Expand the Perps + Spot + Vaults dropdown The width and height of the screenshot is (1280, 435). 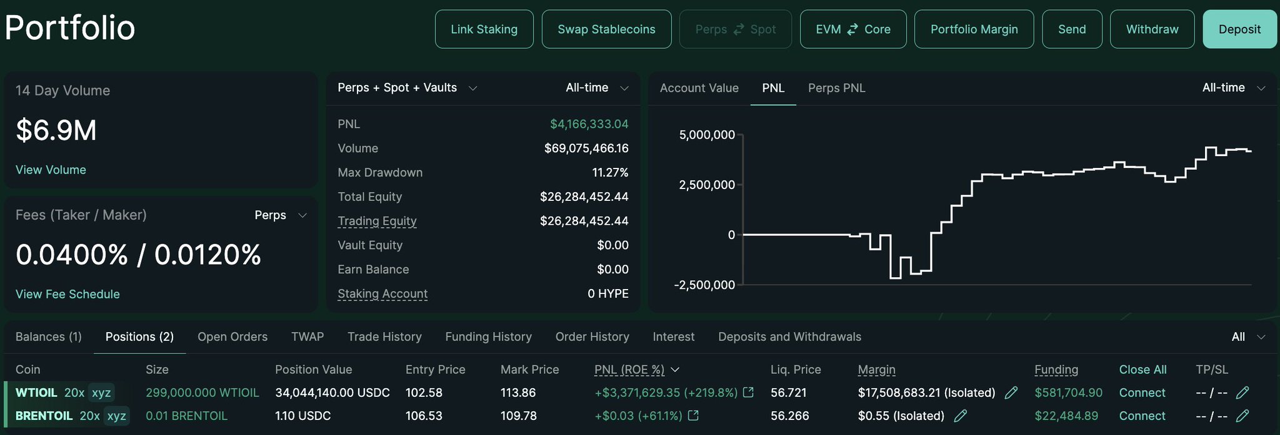(407, 88)
